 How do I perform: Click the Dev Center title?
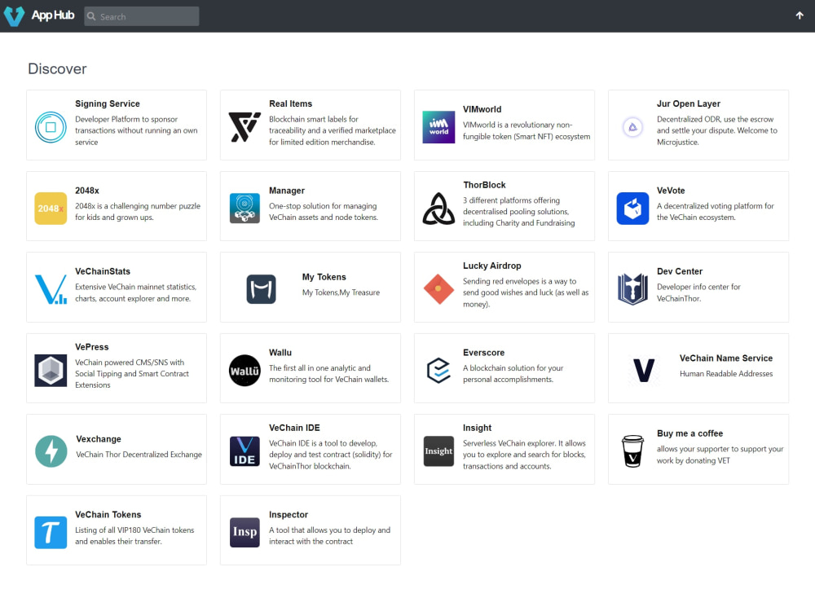(680, 271)
